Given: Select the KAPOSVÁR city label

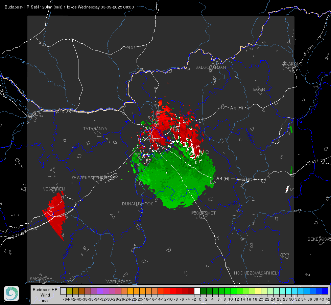Looking at the screenshot, I should [x=41, y=278].
